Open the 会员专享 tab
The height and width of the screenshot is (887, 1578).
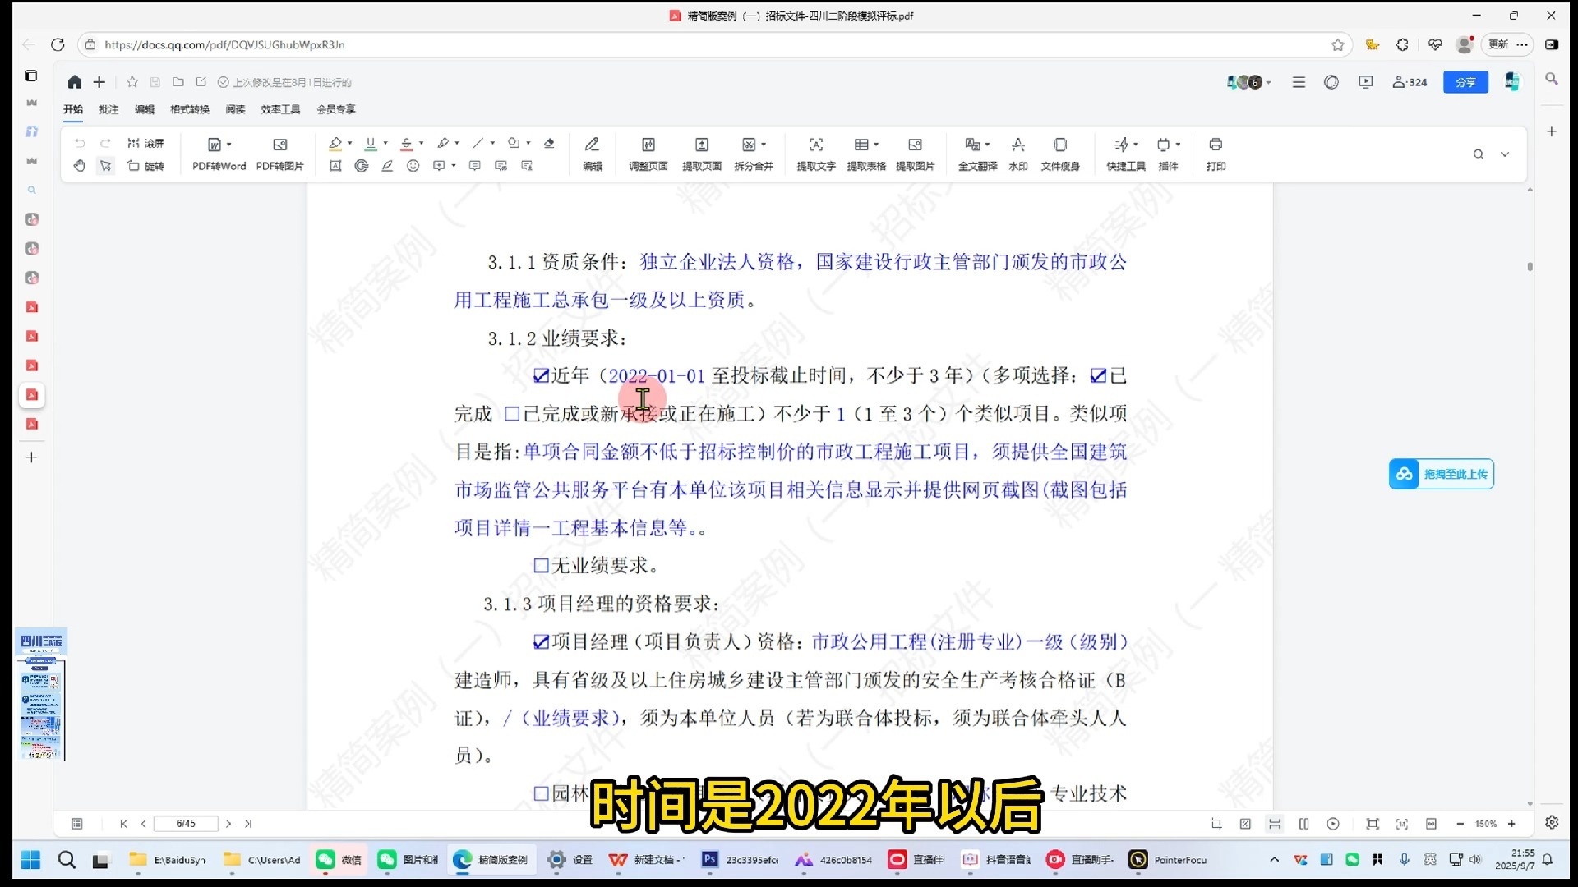(336, 109)
